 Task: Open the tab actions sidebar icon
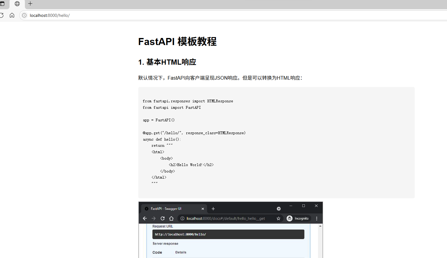pyautogui.click(x=2, y=4)
